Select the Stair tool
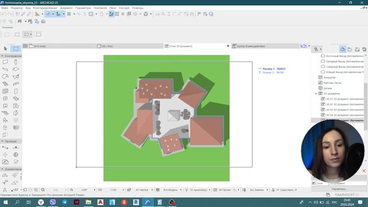This screenshot has width=368, height=207. pos(5,84)
